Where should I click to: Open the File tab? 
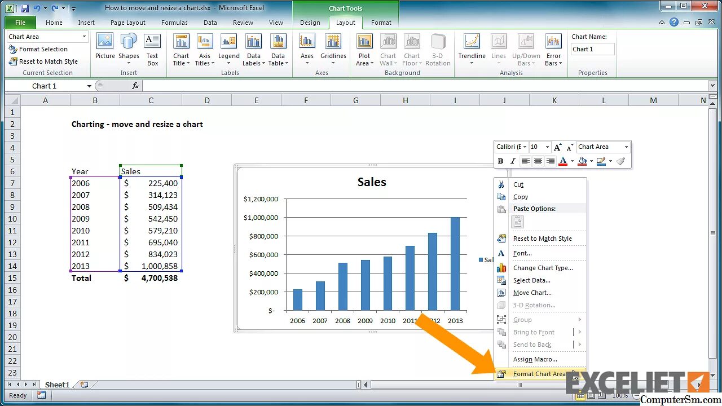20,23
